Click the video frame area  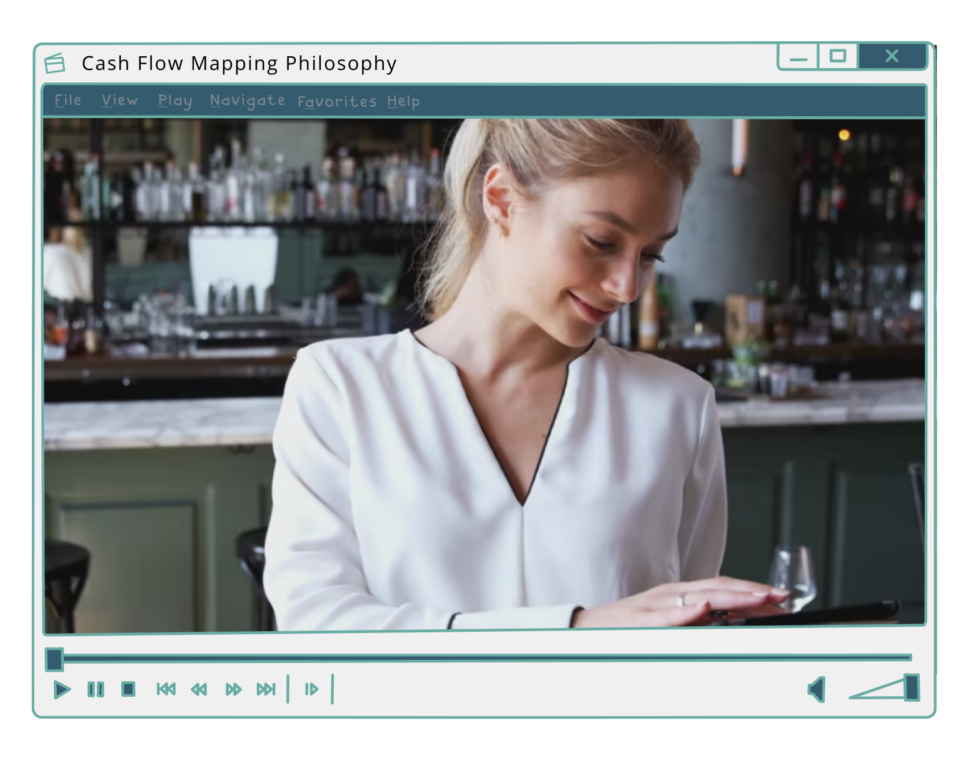(485, 375)
